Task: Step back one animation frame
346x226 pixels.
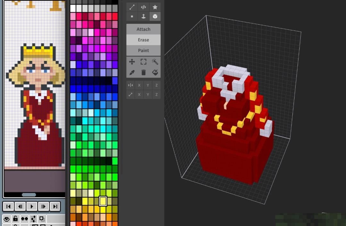Action: point(20,206)
